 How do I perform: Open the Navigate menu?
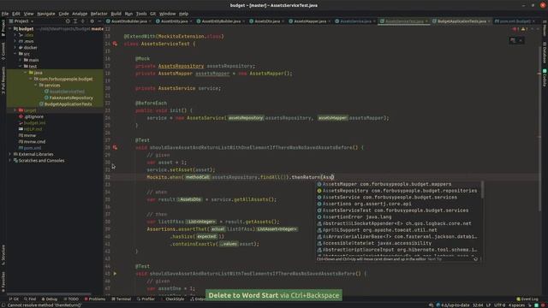[46, 14]
